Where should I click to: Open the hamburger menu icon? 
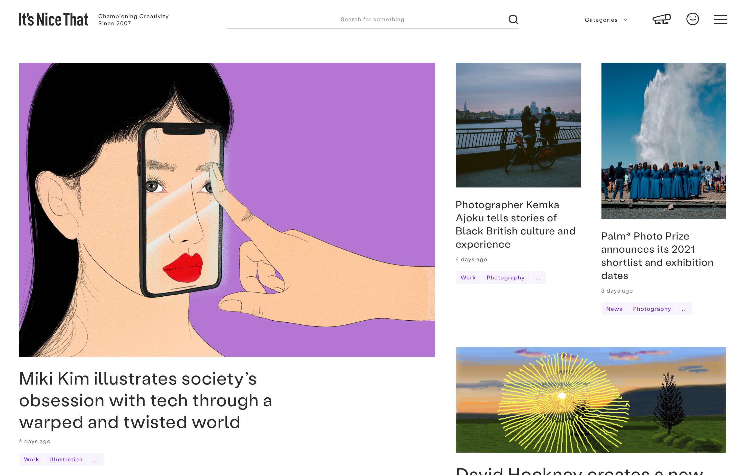pos(720,19)
